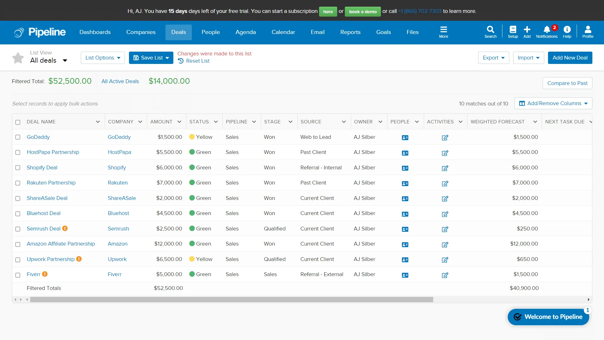Go to the Companies tab
Screen dimensions: 604x340
141,32
